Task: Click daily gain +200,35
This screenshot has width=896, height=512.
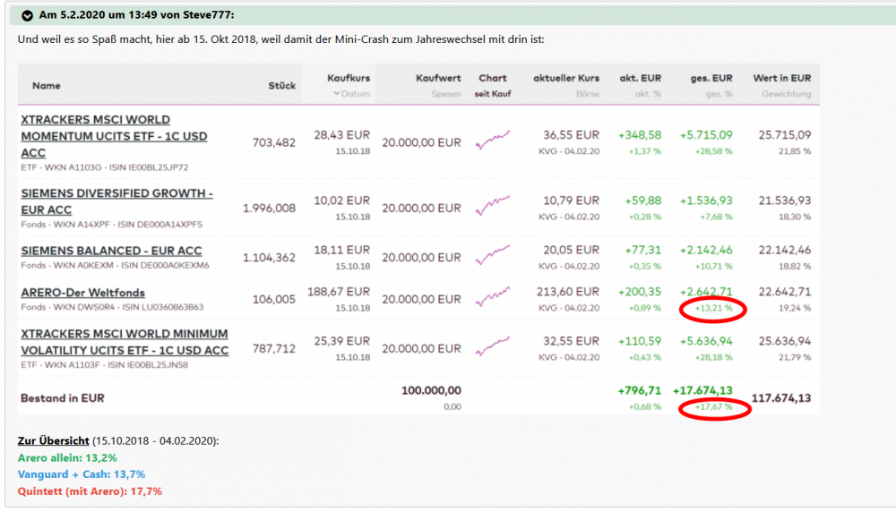Action: tap(640, 292)
